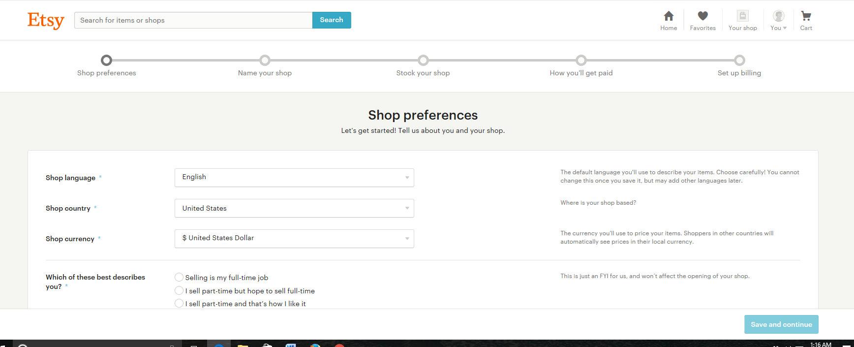Open the You account menu
Image resolution: width=854 pixels, height=347 pixels.
point(778,21)
